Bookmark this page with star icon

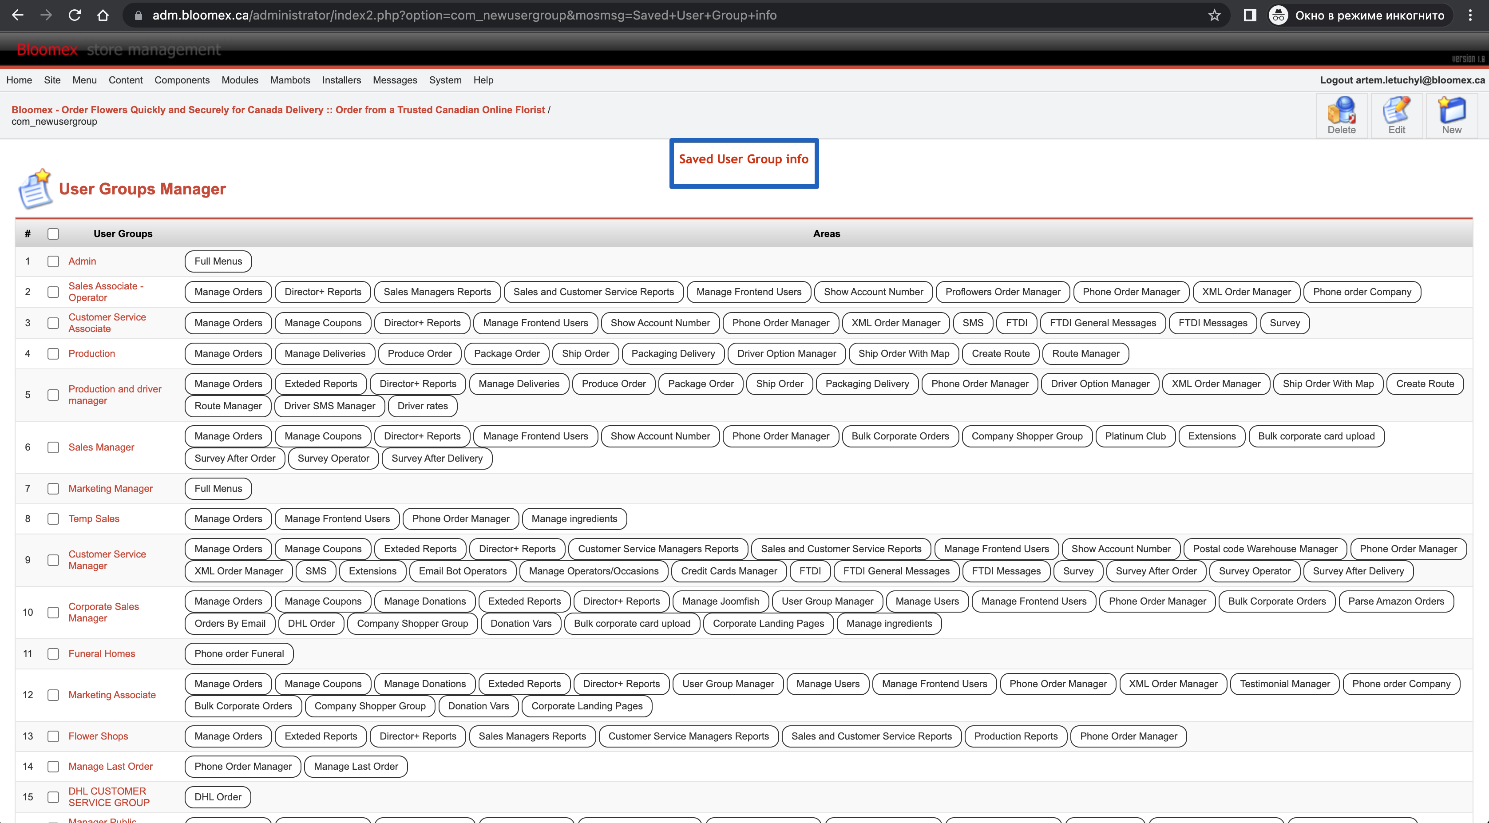(x=1215, y=16)
